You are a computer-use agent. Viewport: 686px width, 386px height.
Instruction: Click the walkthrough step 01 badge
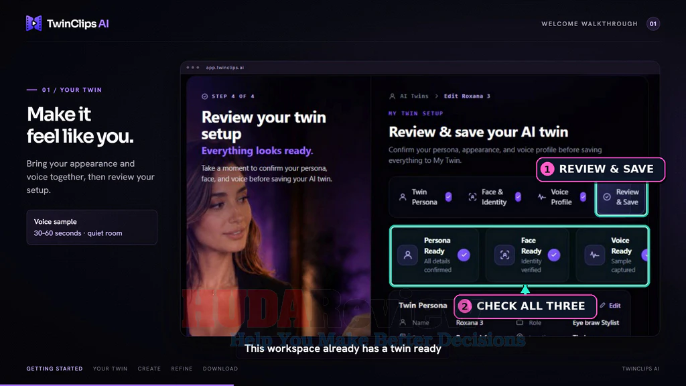tap(653, 23)
